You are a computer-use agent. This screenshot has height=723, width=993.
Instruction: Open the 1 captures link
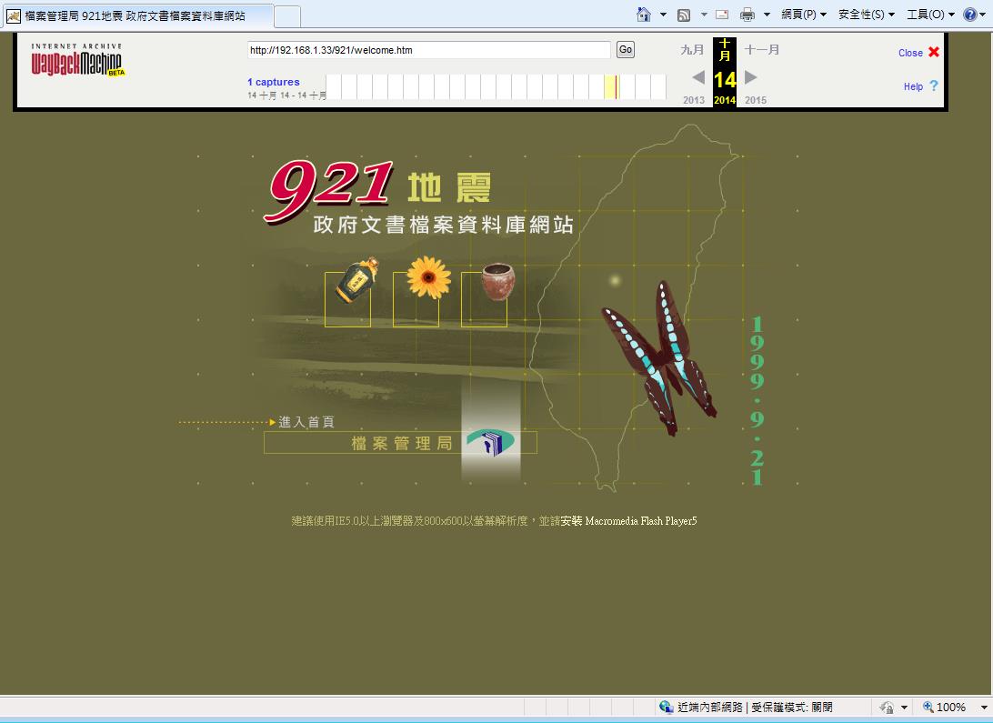(x=274, y=82)
